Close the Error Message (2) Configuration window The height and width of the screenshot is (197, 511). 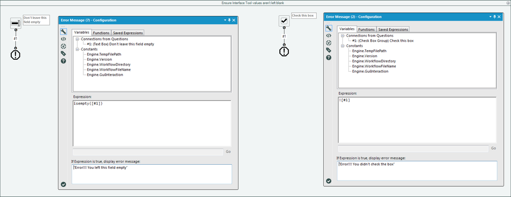pos(499,17)
